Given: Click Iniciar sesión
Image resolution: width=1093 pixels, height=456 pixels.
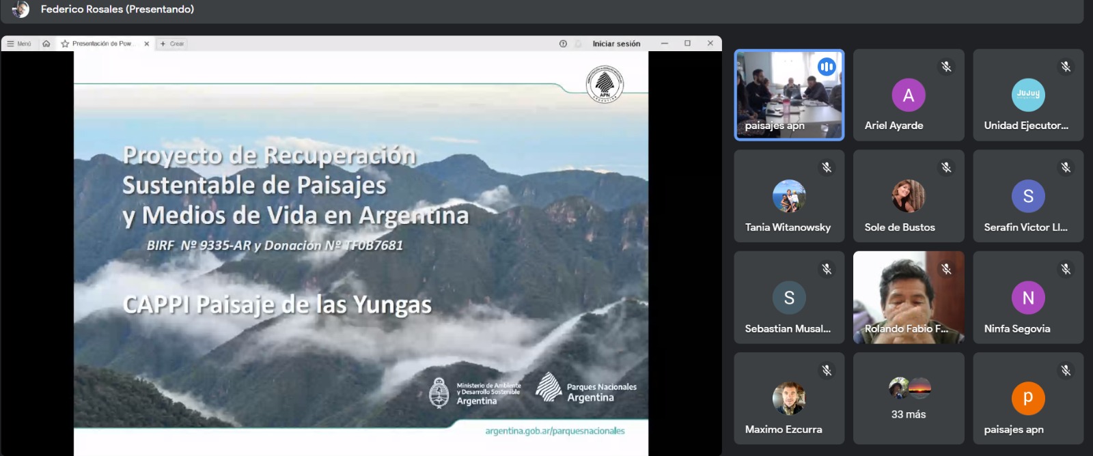Looking at the screenshot, I should click(x=616, y=44).
